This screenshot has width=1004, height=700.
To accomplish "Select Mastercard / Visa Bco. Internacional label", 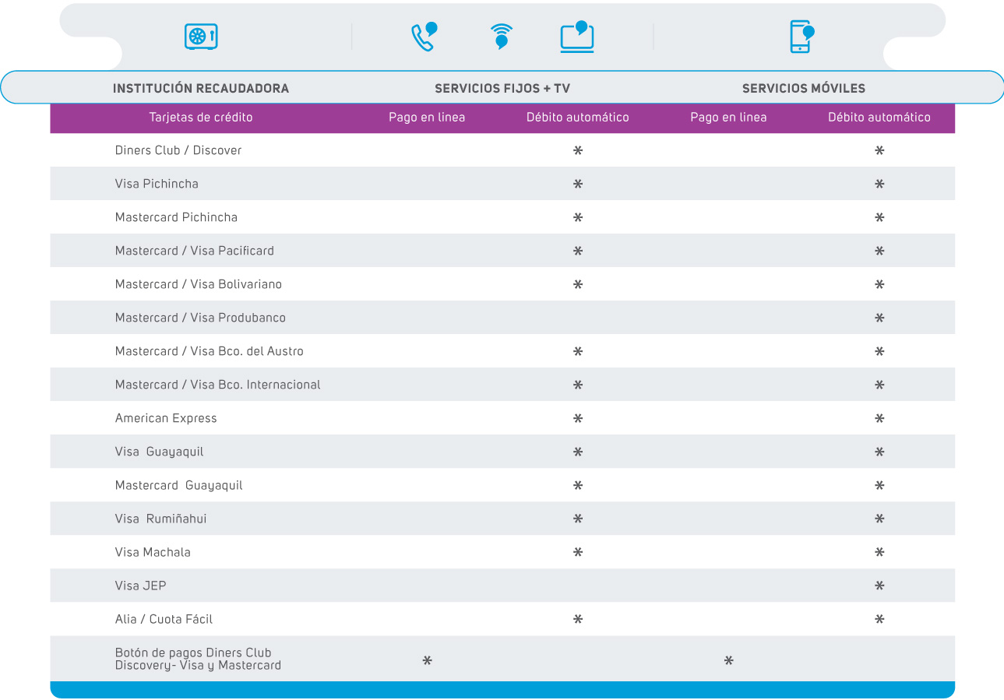I will click(218, 385).
